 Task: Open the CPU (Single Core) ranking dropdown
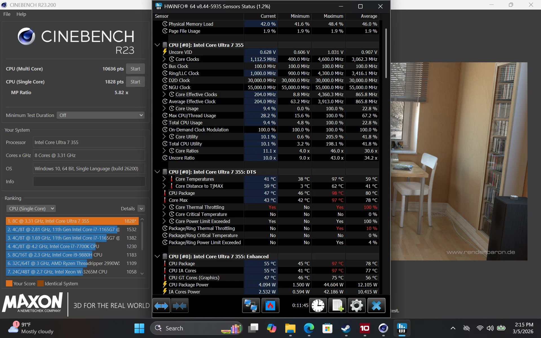coord(31,209)
